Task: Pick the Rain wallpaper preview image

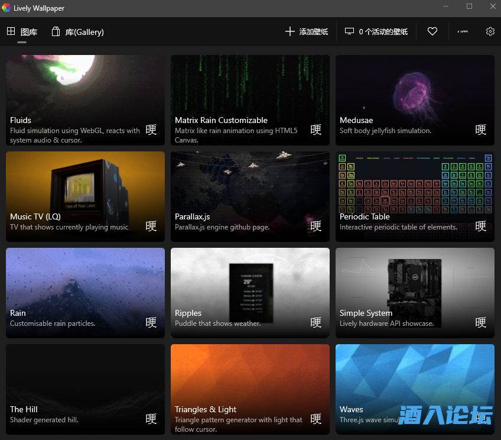Action: coord(85,281)
